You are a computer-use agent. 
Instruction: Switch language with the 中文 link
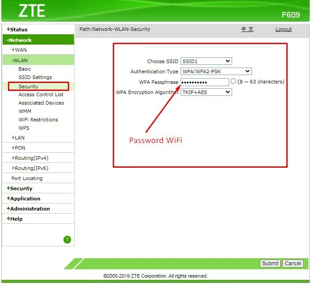click(x=247, y=29)
